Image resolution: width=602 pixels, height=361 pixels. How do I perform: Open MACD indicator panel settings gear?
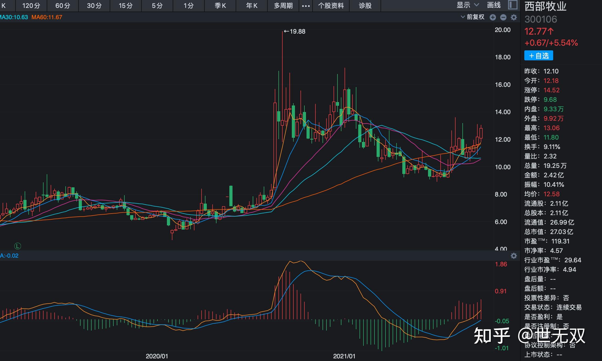[514, 256]
